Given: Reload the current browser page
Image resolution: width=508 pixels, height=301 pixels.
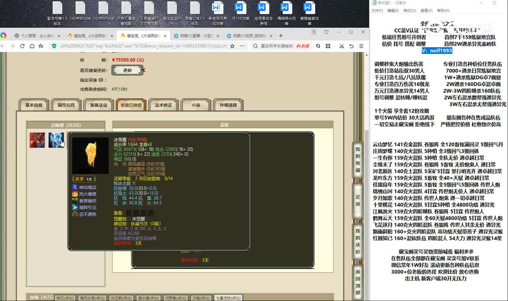Looking at the screenshot, I should tap(23, 46).
